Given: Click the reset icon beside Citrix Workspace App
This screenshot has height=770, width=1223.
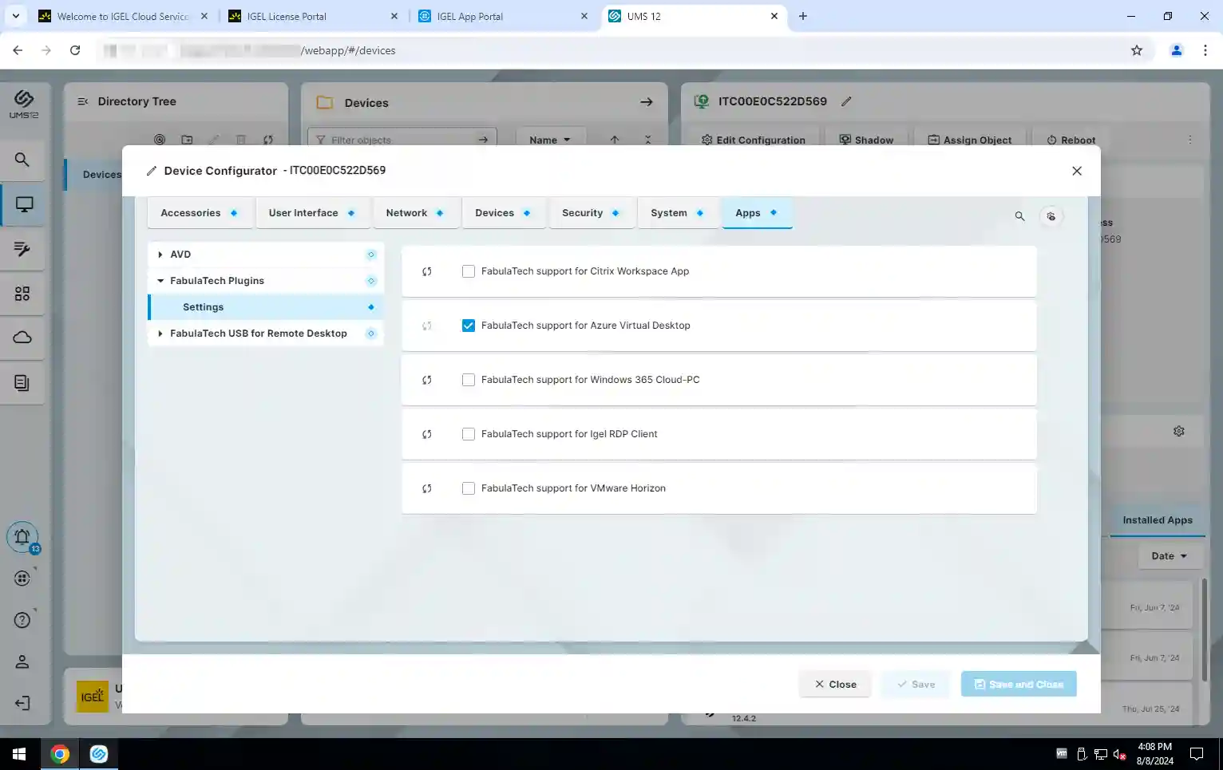Looking at the screenshot, I should 427,271.
